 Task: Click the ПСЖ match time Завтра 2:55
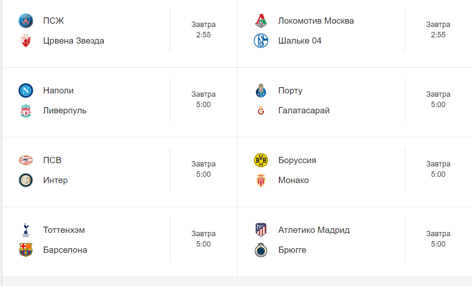tap(204, 30)
